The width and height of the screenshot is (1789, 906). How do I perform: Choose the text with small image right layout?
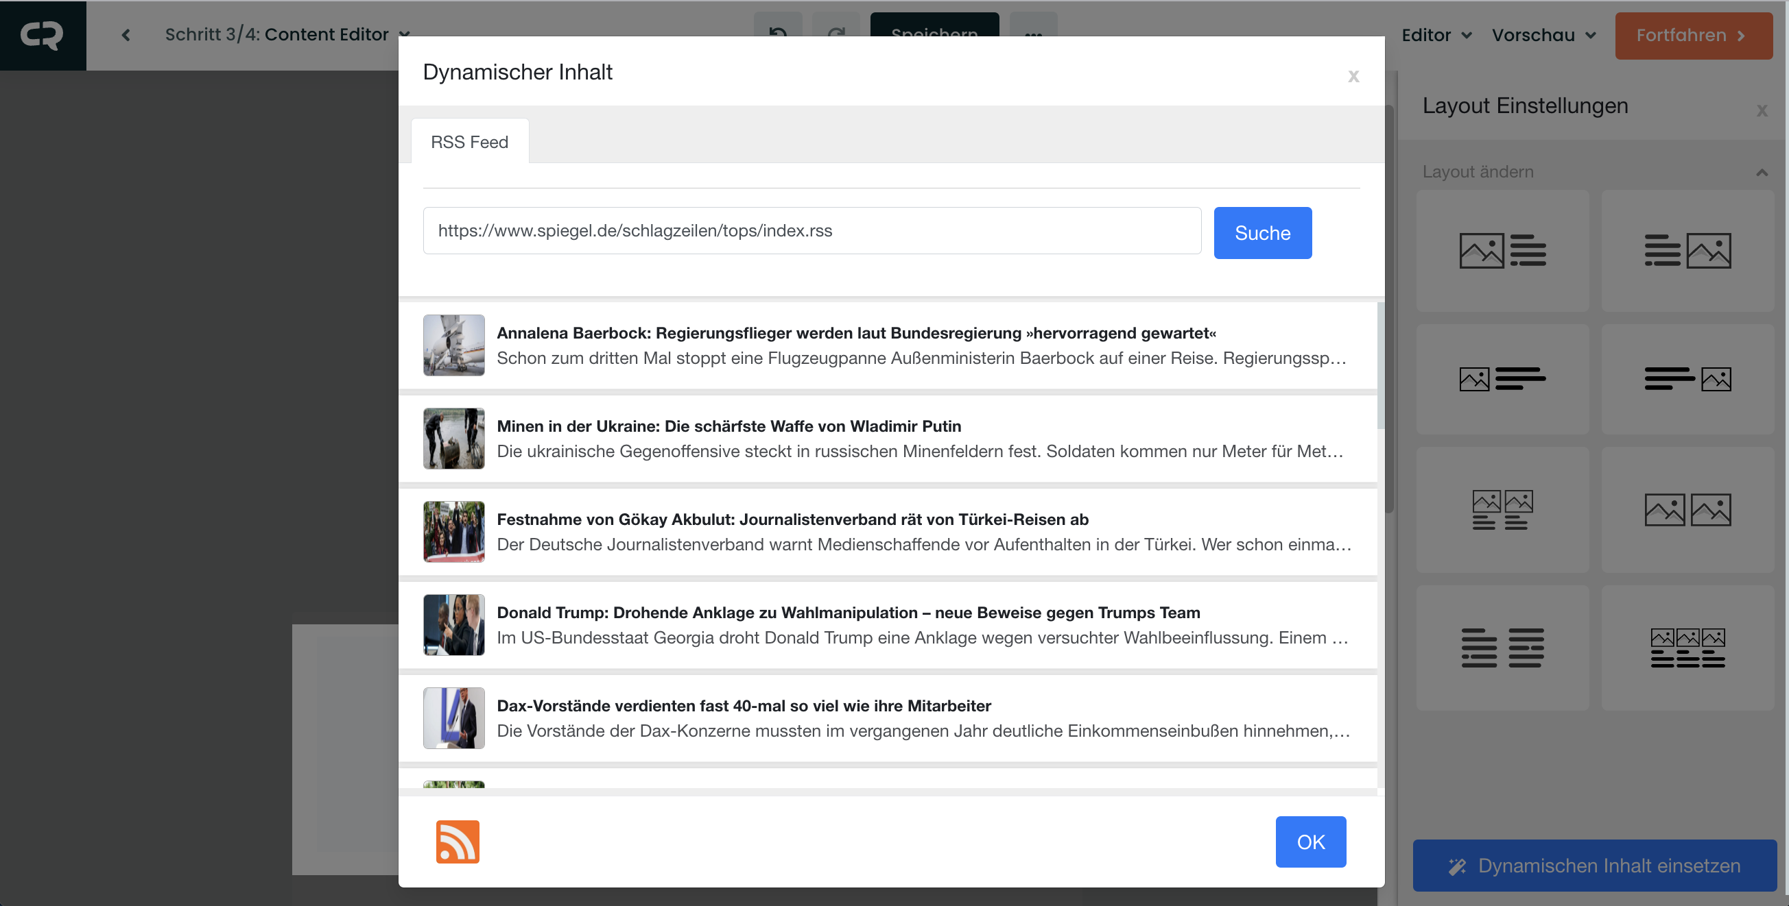(x=1687, y=379)
